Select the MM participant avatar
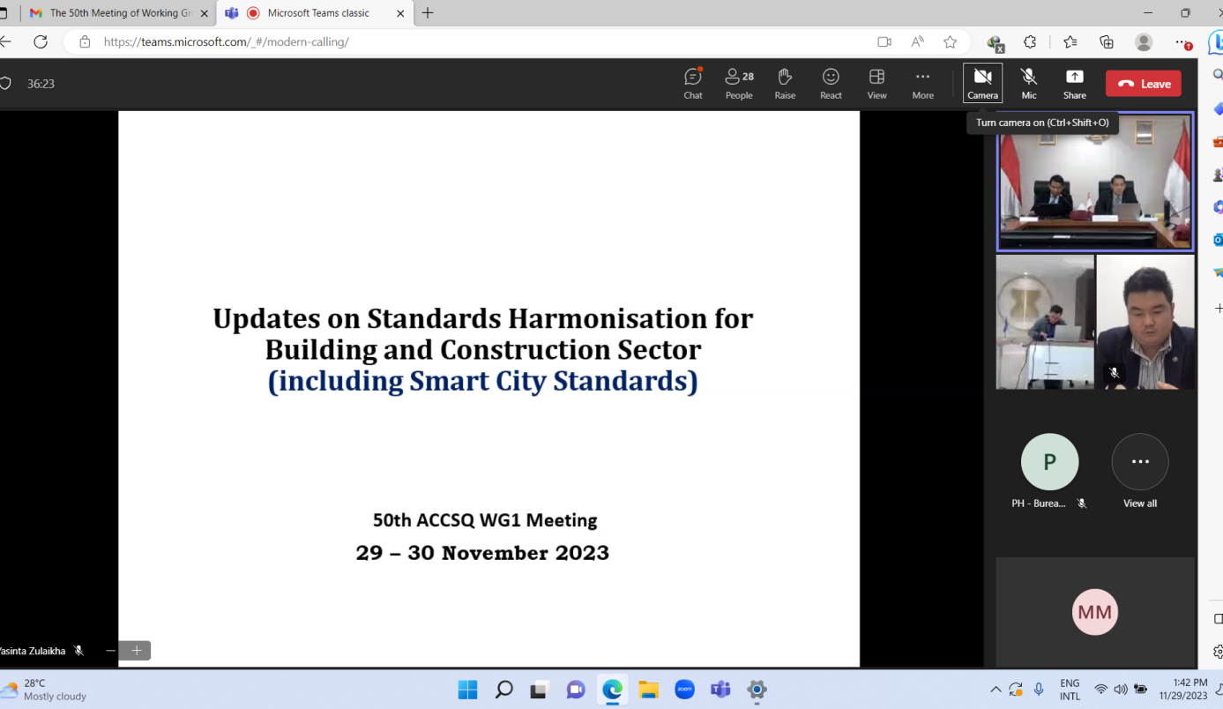Image resolution: width=1223 pixels, height=709 pixels. 1095,612
